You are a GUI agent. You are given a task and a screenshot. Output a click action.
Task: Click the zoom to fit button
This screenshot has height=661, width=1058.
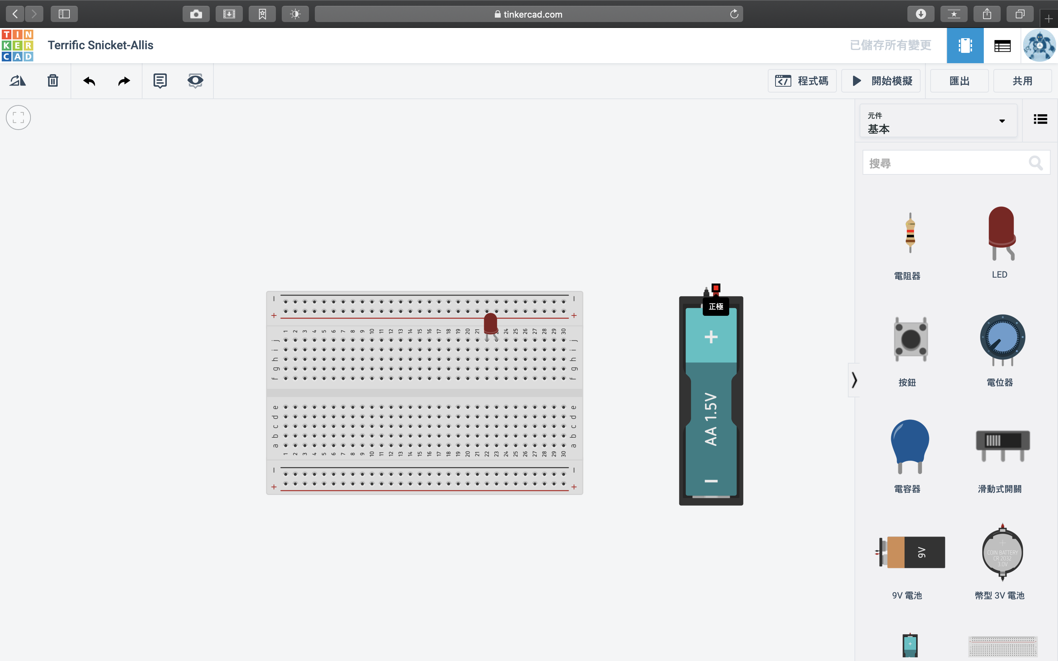(x=18, y=117)
